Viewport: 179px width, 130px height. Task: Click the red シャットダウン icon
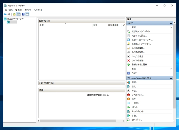coord(129,95)
